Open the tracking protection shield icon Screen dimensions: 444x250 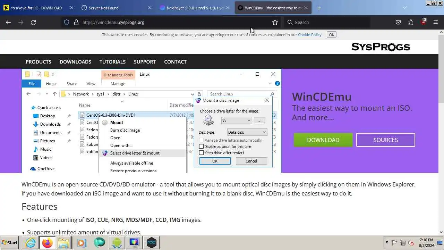click(67, 22)
